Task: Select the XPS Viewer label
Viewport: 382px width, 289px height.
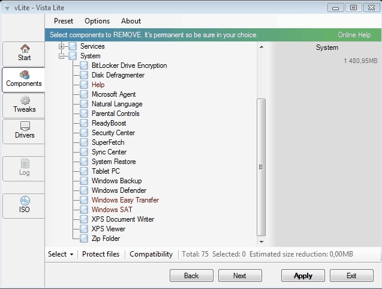Action: [109, 229]
